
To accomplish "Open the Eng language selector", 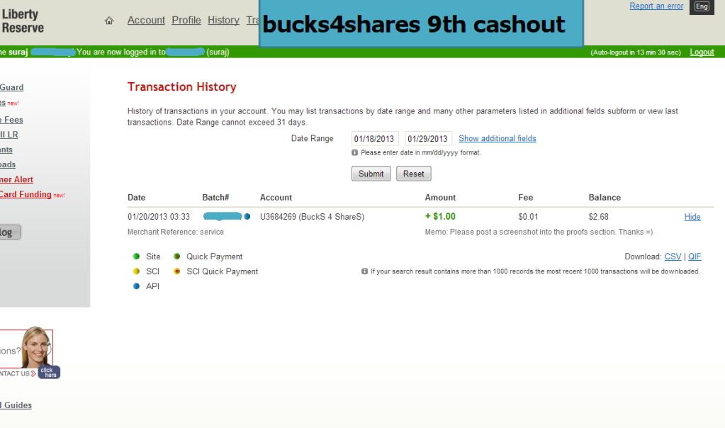I will click(702, 6).
